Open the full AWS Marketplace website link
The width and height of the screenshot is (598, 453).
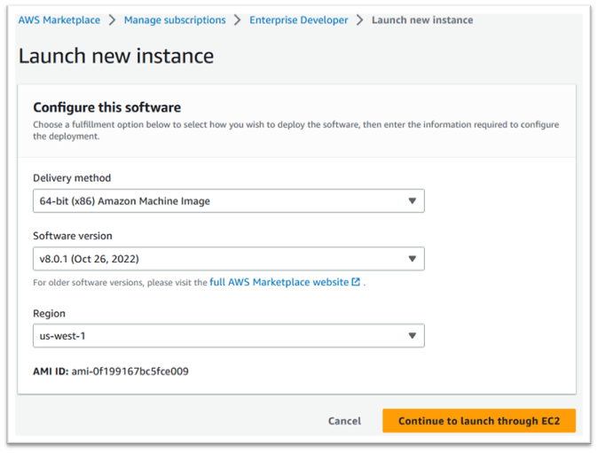(x=279, y=283)
